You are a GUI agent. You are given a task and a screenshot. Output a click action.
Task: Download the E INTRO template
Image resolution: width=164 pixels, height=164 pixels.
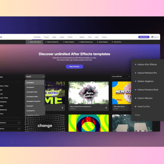point(62,108)
